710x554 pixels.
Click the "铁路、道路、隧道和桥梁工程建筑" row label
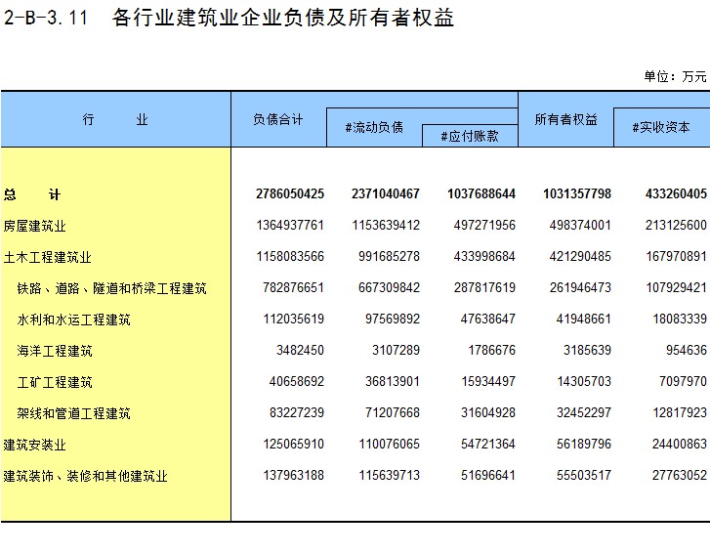point(111,288)
